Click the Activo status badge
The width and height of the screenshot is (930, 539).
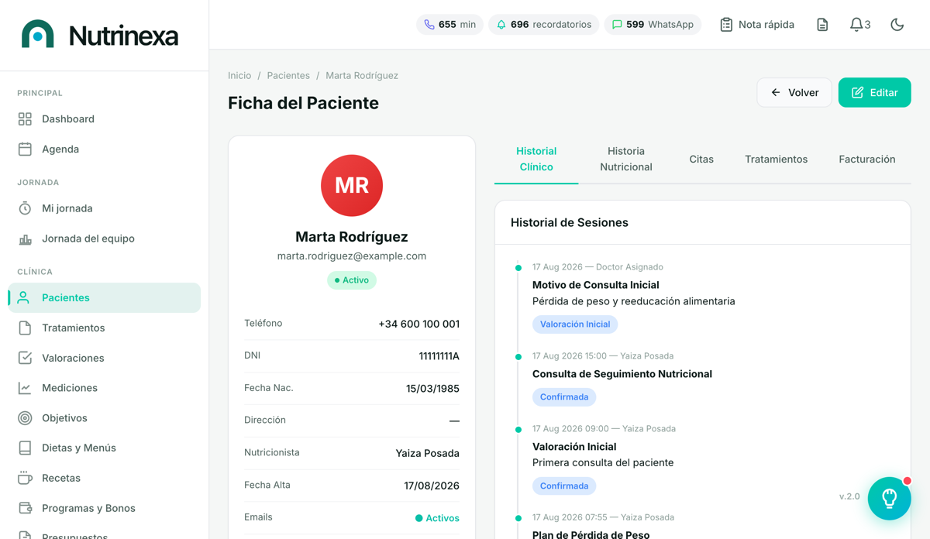(x=352, y=280)
